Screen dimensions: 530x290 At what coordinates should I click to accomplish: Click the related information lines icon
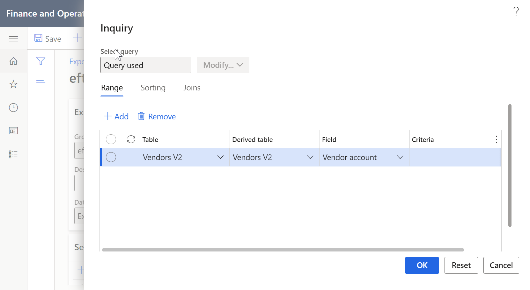click(41, 83)
